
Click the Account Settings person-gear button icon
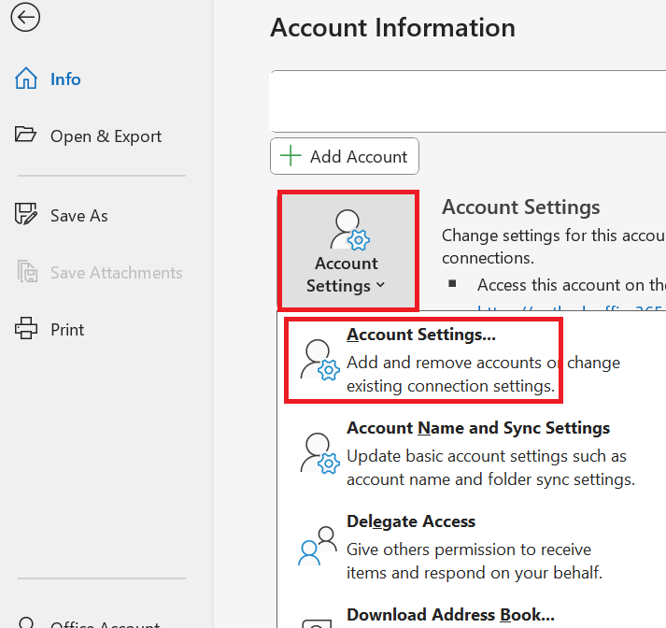click(349, 230)
